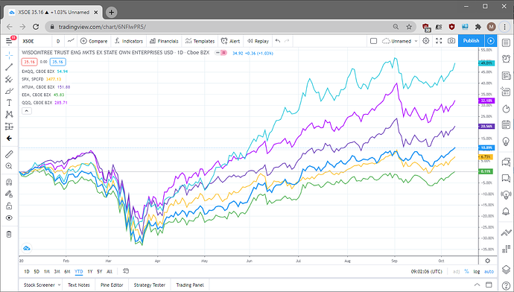Toggle magnet mode for drawings

coord(9,182)
